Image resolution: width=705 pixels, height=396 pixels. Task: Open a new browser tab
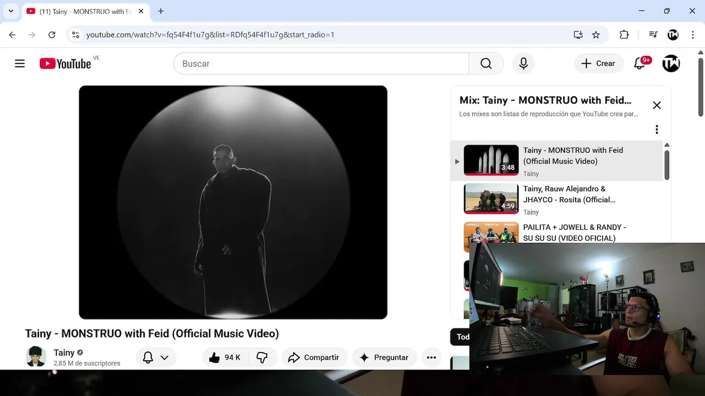click(161, 11)
